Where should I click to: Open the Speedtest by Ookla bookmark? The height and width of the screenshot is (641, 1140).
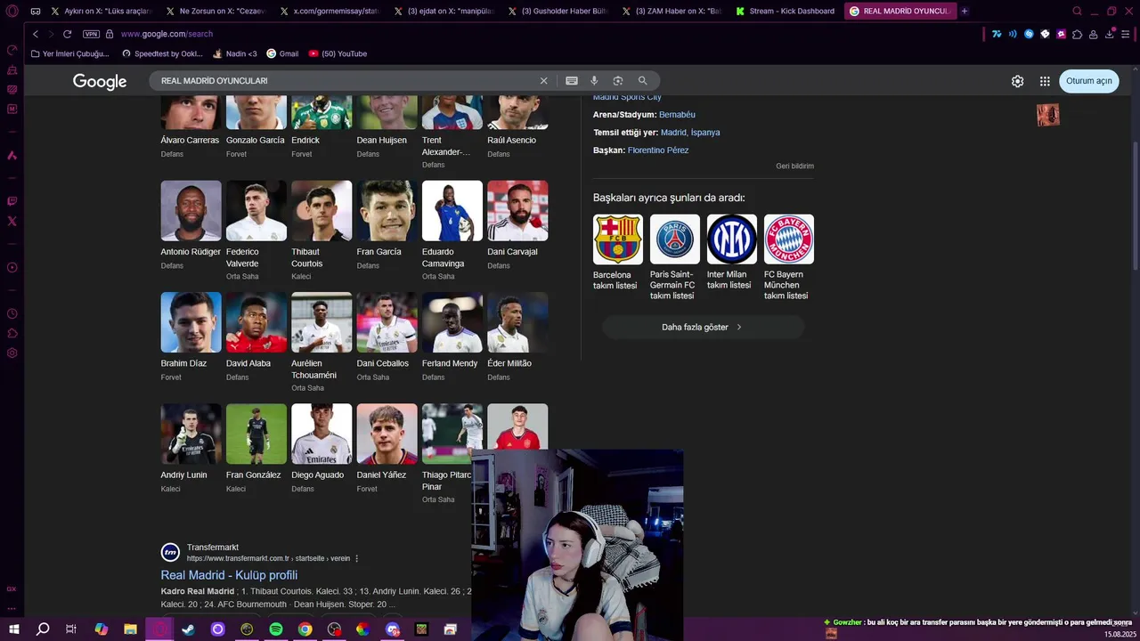click(x=162, y=53)
